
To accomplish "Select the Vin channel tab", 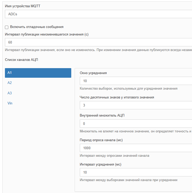I will point(38,103).
